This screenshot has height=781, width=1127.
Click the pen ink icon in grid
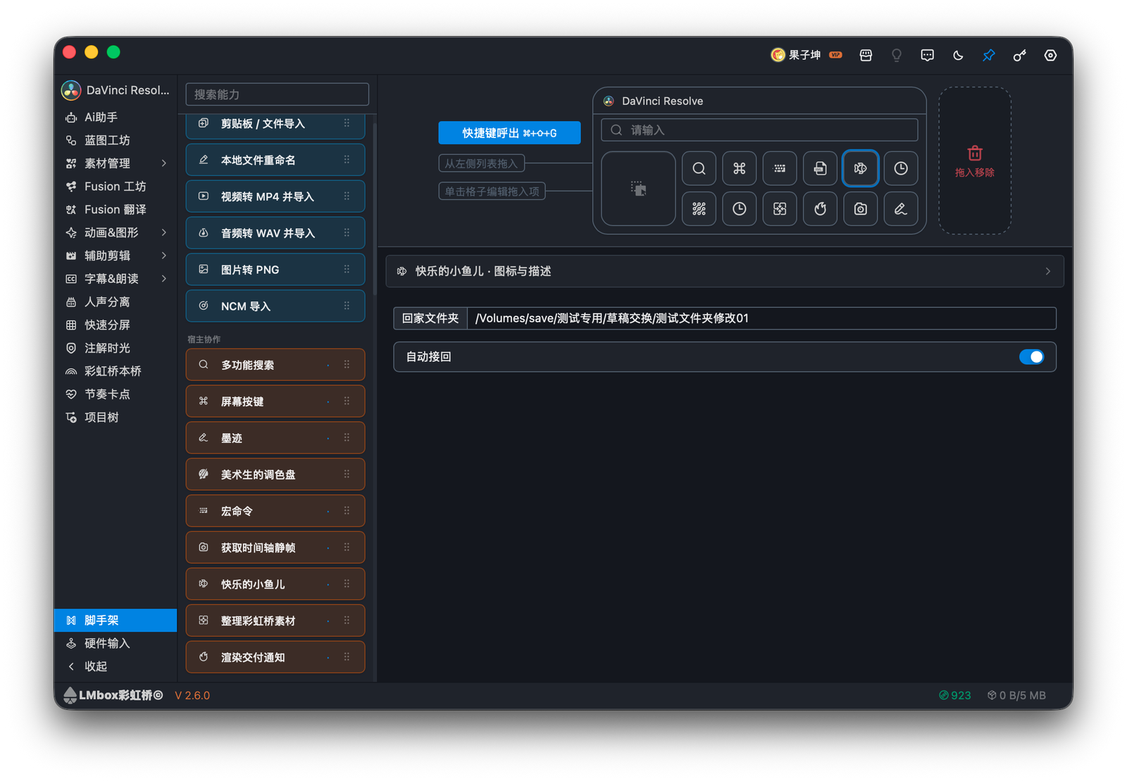901,209
